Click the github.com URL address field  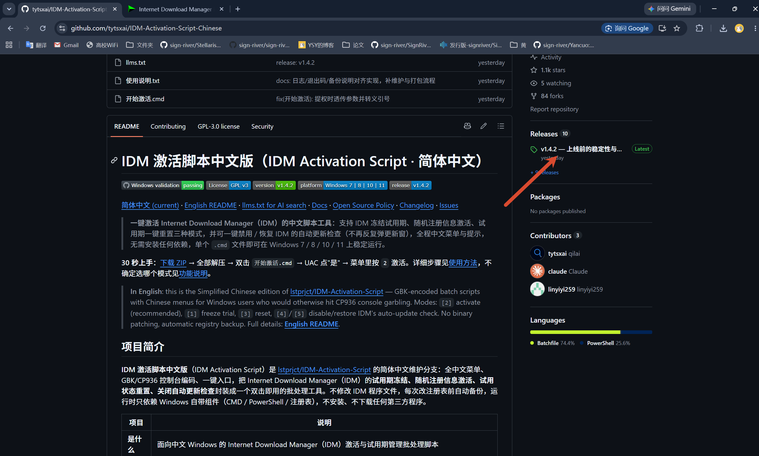(146, 28)
